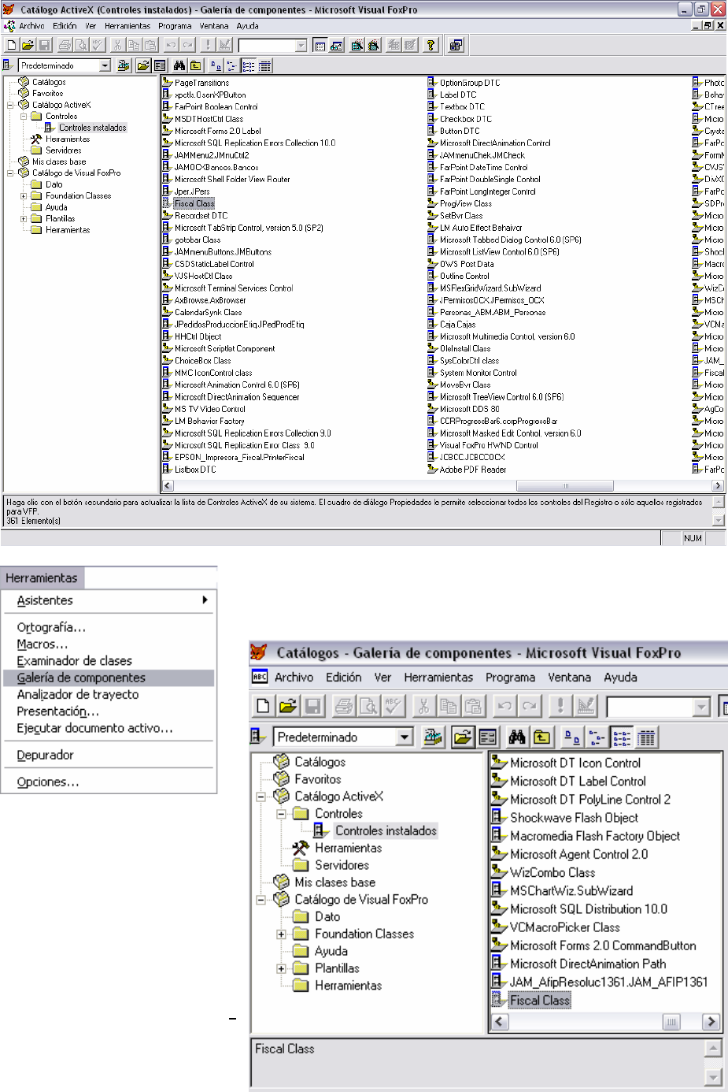
Task: Click Fiscal Class description scroll-down arrow in lower window
Action: (x=713, y=1076)
